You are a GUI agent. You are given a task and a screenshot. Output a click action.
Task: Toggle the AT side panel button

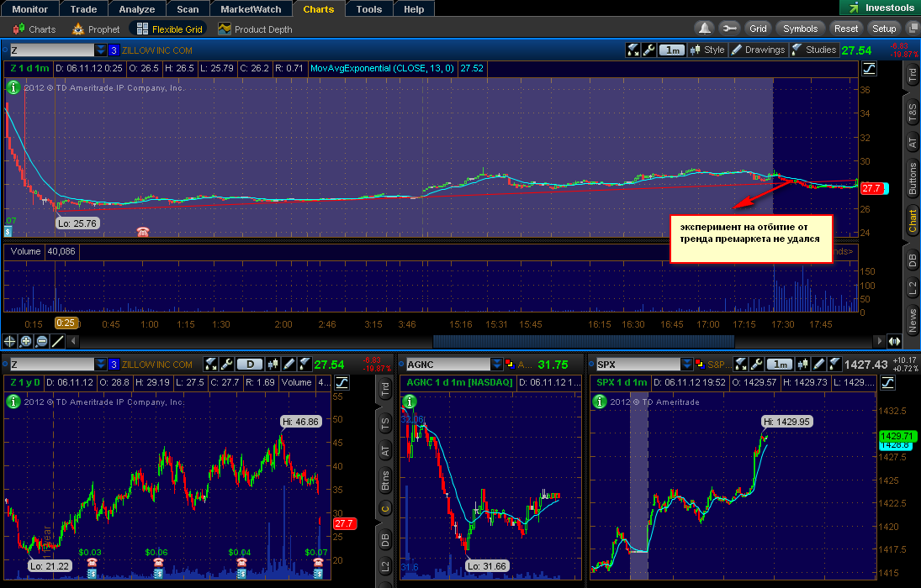(912, 142)
